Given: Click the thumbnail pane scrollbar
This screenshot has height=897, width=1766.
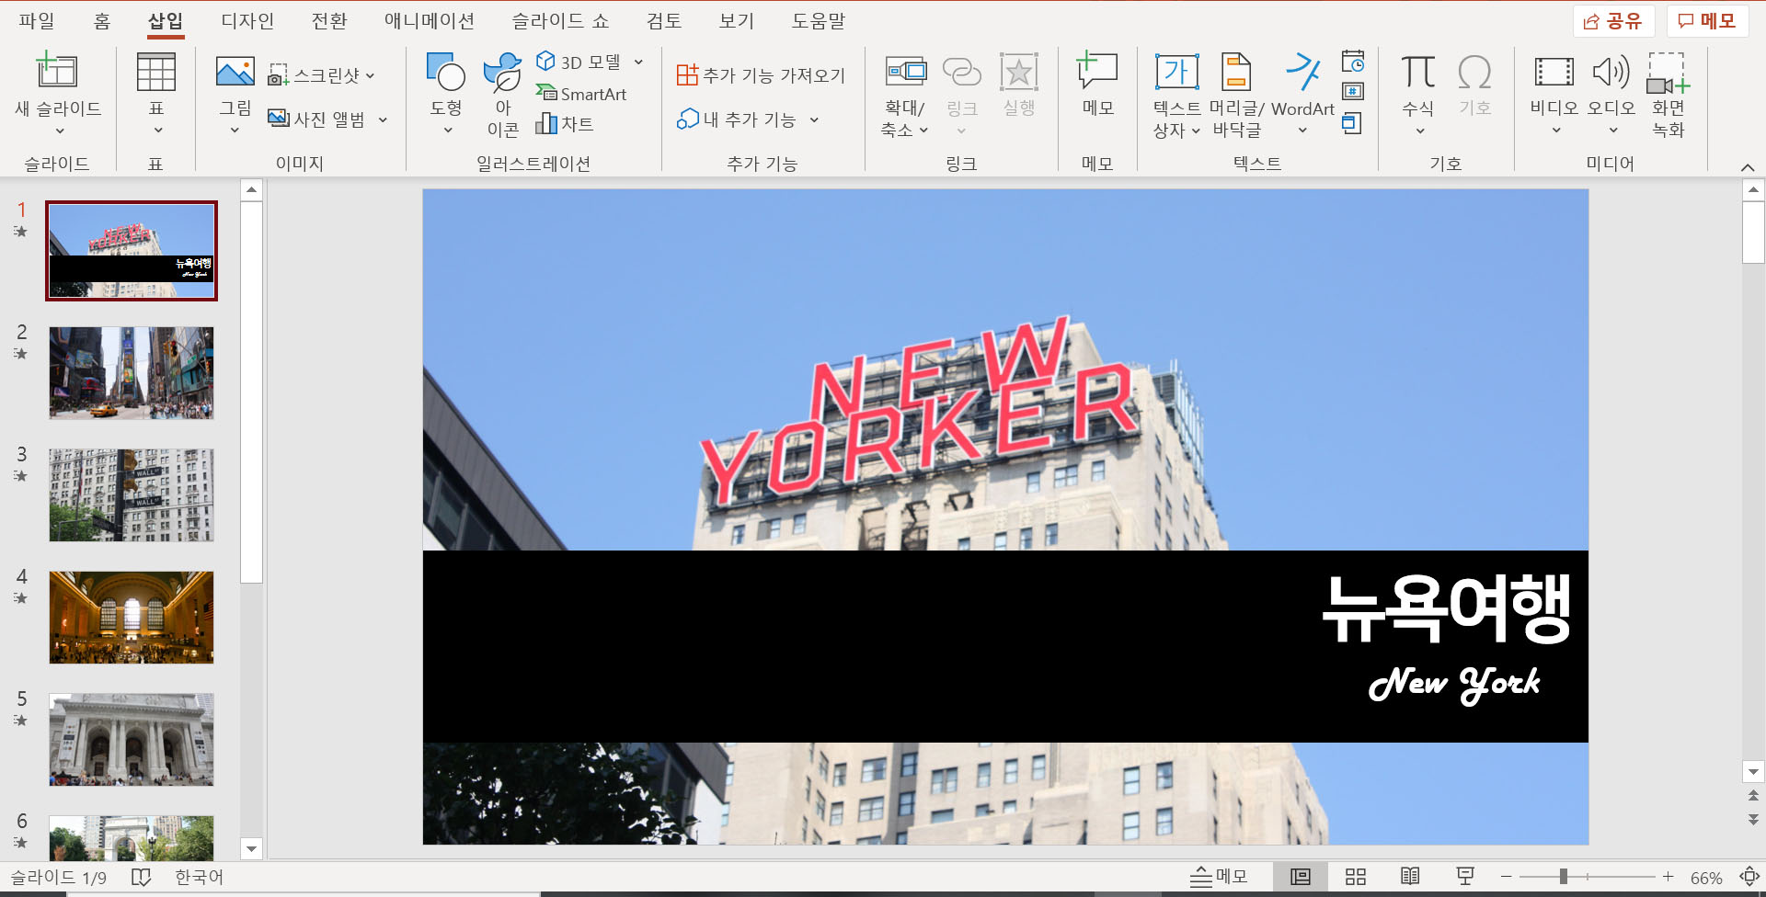Looking at the screenshot, I should pos(251,392).
